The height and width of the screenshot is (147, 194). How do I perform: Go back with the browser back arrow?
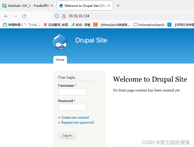[x=6, y=16]
